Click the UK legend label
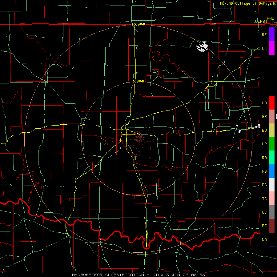Screen dimensions: 277x277 tap(264, 48)
